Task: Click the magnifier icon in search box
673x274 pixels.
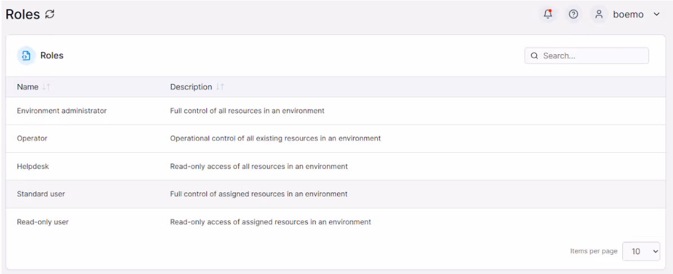Action: 534,56
